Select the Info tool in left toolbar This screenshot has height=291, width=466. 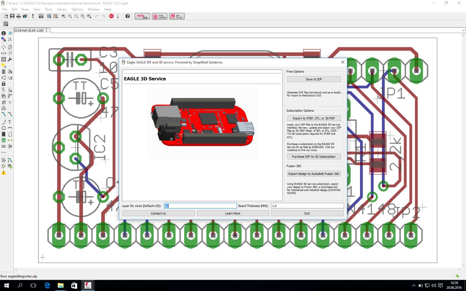pos(4,33)
